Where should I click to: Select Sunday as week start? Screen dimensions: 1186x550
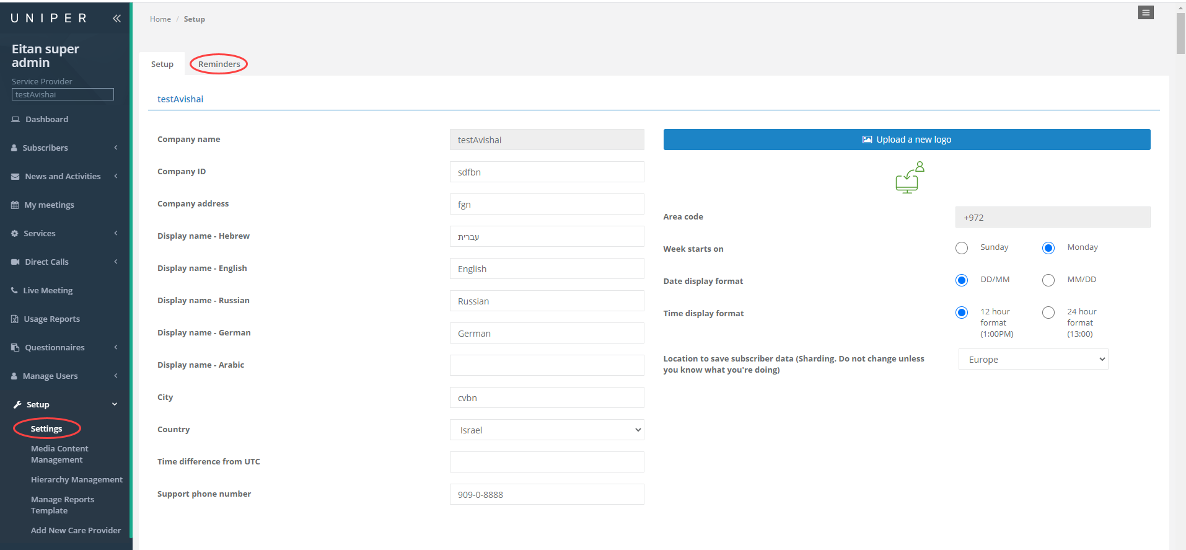click(x=962, y=248)
